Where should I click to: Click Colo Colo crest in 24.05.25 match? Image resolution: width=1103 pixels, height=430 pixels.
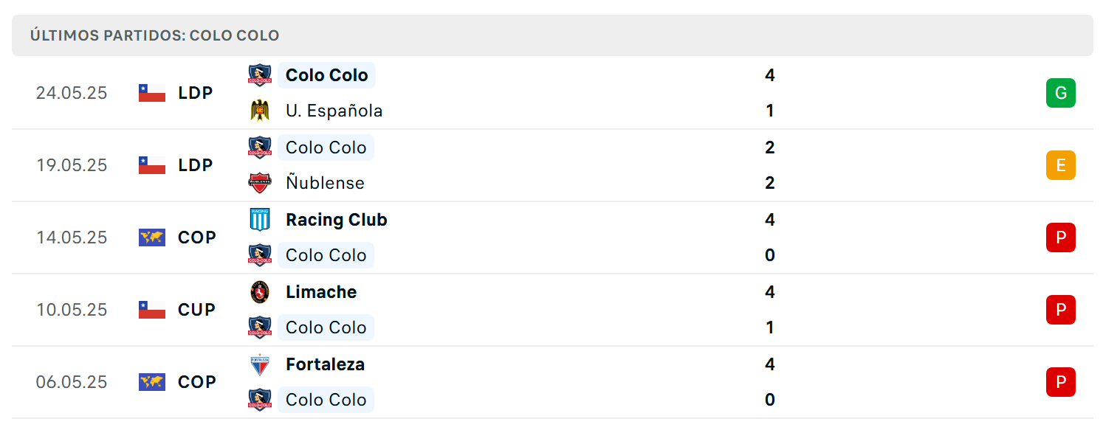point(259,75)
